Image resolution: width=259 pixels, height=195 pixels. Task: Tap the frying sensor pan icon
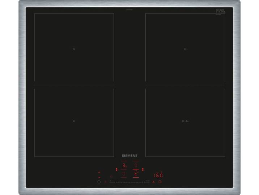(x=154, y=182)
